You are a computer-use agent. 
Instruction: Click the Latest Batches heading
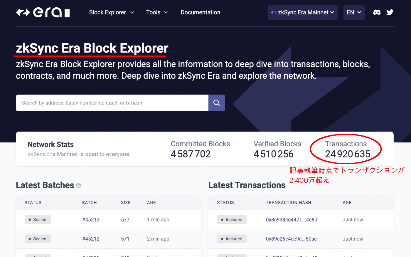[45, 185]
